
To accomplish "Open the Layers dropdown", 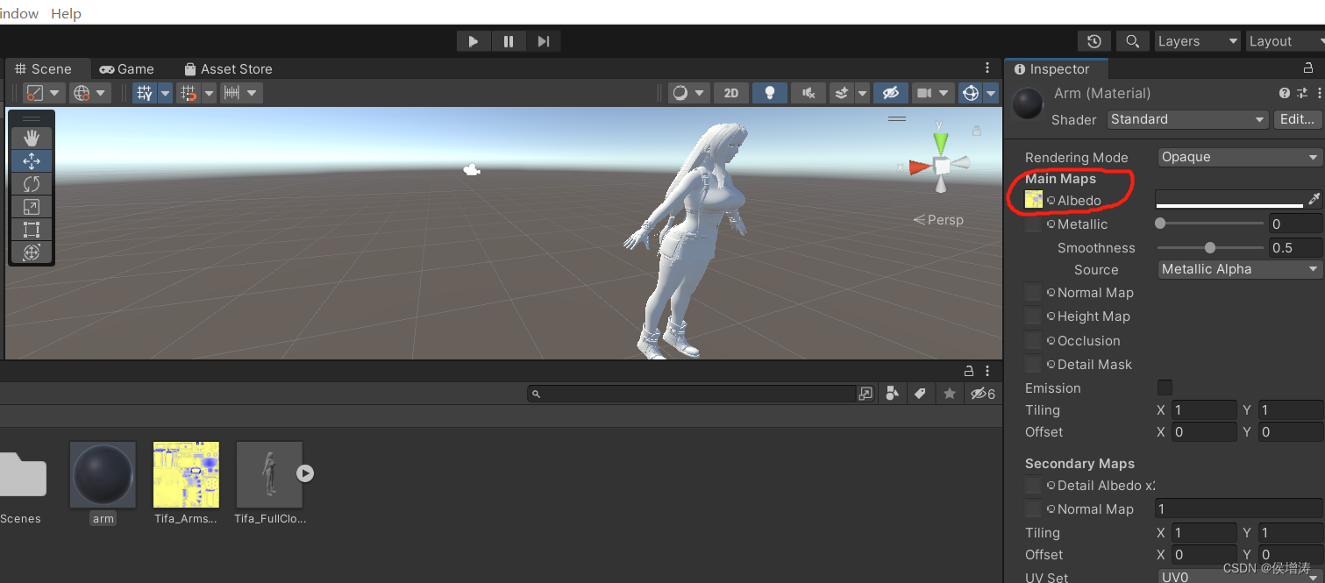I will click(x=1197, y=41).
